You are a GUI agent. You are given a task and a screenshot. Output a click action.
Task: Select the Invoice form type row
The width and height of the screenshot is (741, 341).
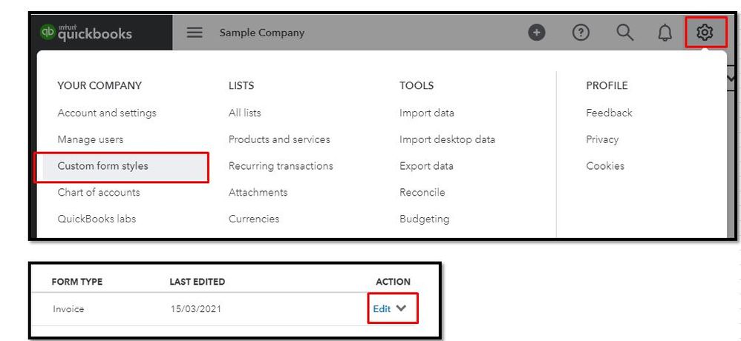[x=68, y=309]
